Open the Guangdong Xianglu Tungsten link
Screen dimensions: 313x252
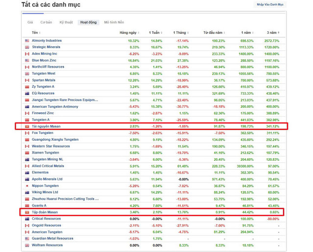[x=55, y=140]
